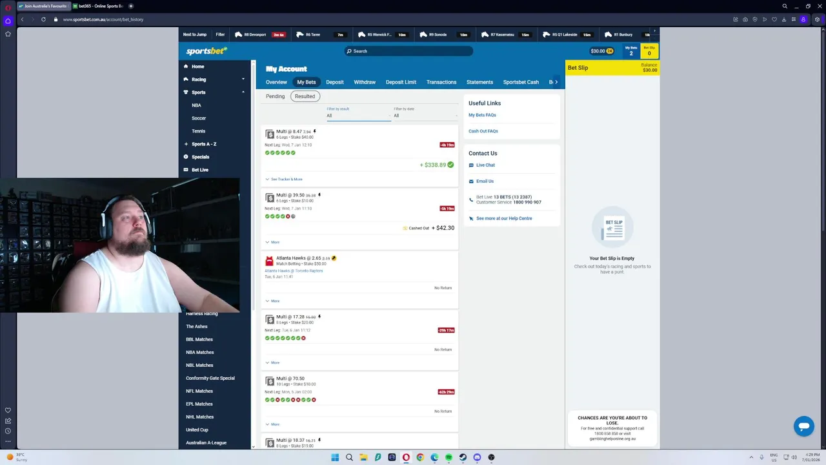Open Spotify from taskbar

click(x=448, y=457)
